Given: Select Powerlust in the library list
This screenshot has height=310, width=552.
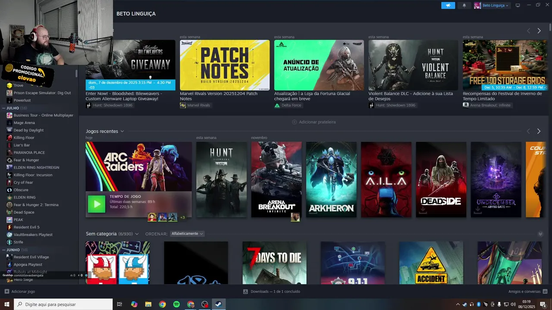Looking at the screenshot, I should 22,100.
